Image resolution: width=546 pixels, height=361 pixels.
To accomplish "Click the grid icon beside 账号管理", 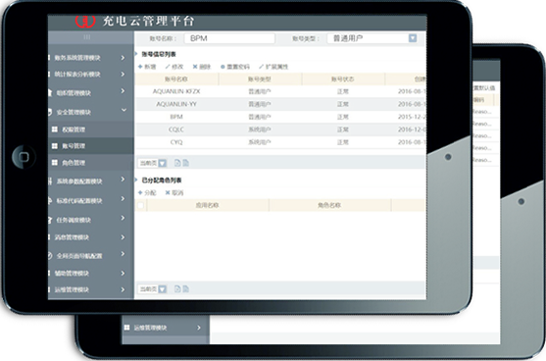I will point(55,146).
